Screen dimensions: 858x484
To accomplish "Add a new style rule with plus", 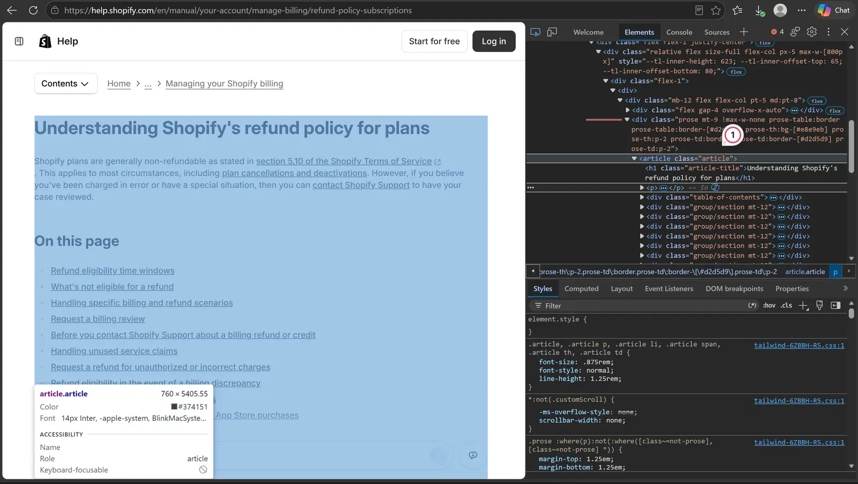I will pyautogui.click(x=803, y=306).
